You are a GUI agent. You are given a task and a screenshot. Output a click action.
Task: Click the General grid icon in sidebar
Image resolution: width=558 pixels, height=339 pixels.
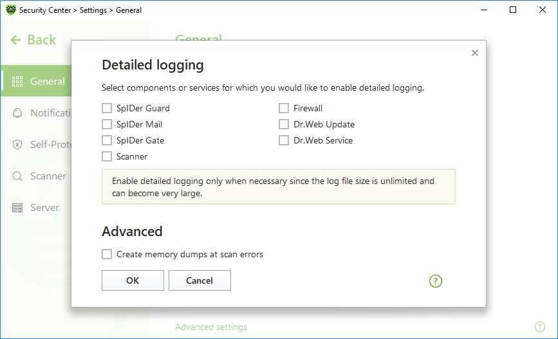pyautogui.click(x=17, y=82)
